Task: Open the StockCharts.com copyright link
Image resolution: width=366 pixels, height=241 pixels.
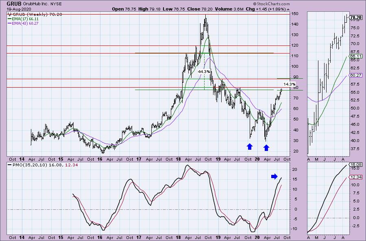Action: (271, 4)
